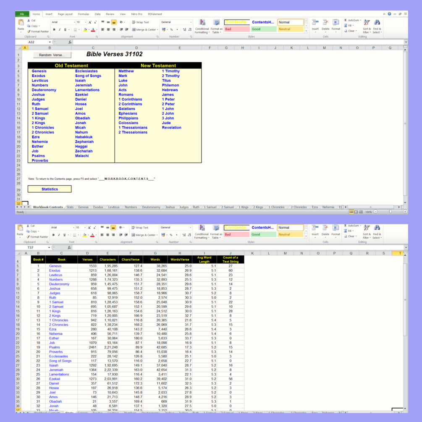
Task: Open the Name Box dropdown showing A32
Action: pyautogui.click(x=50, y=42)
